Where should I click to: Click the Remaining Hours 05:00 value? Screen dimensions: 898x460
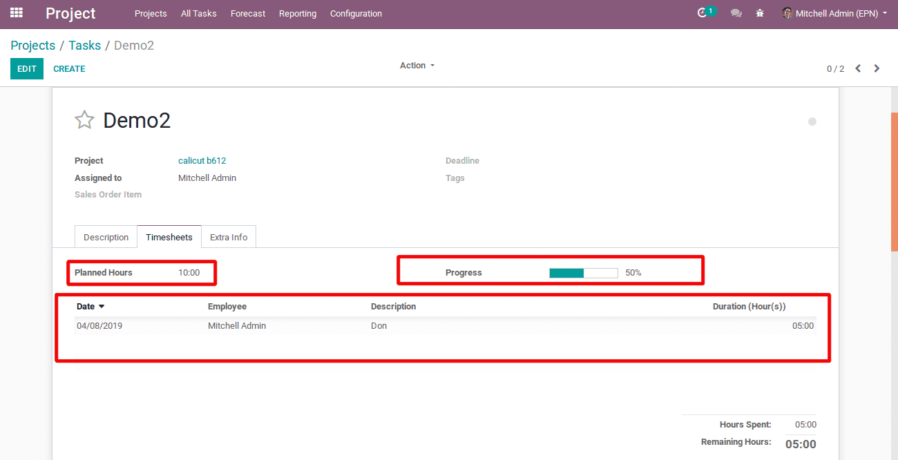coord(801,444)
